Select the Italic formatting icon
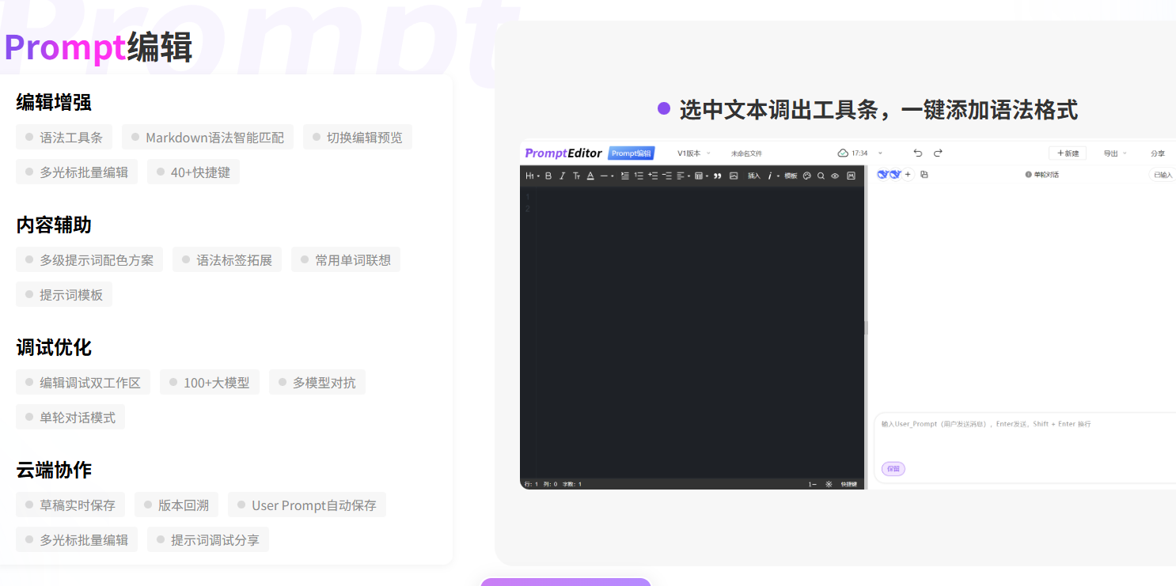Viewport: 1176px width, 586px height. [x=562, y=176]
